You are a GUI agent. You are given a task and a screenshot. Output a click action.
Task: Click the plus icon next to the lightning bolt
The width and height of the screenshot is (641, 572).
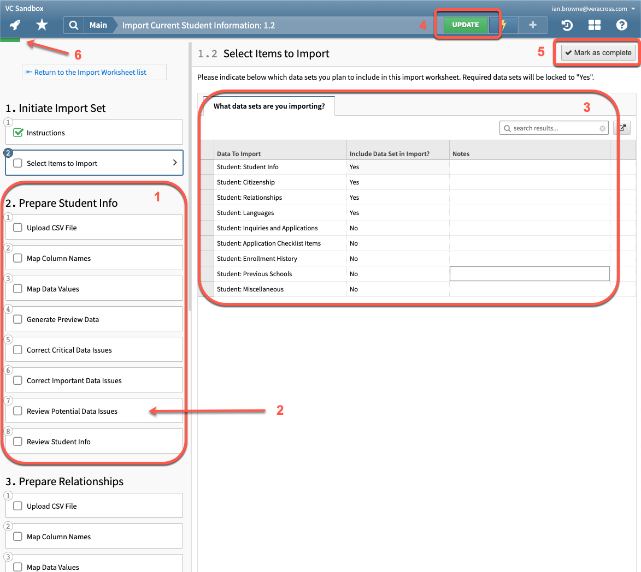click(532, 25)
